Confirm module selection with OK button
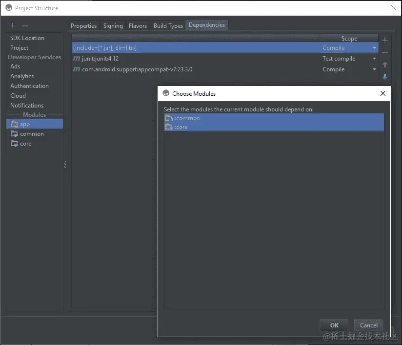 tap(334, 325)
